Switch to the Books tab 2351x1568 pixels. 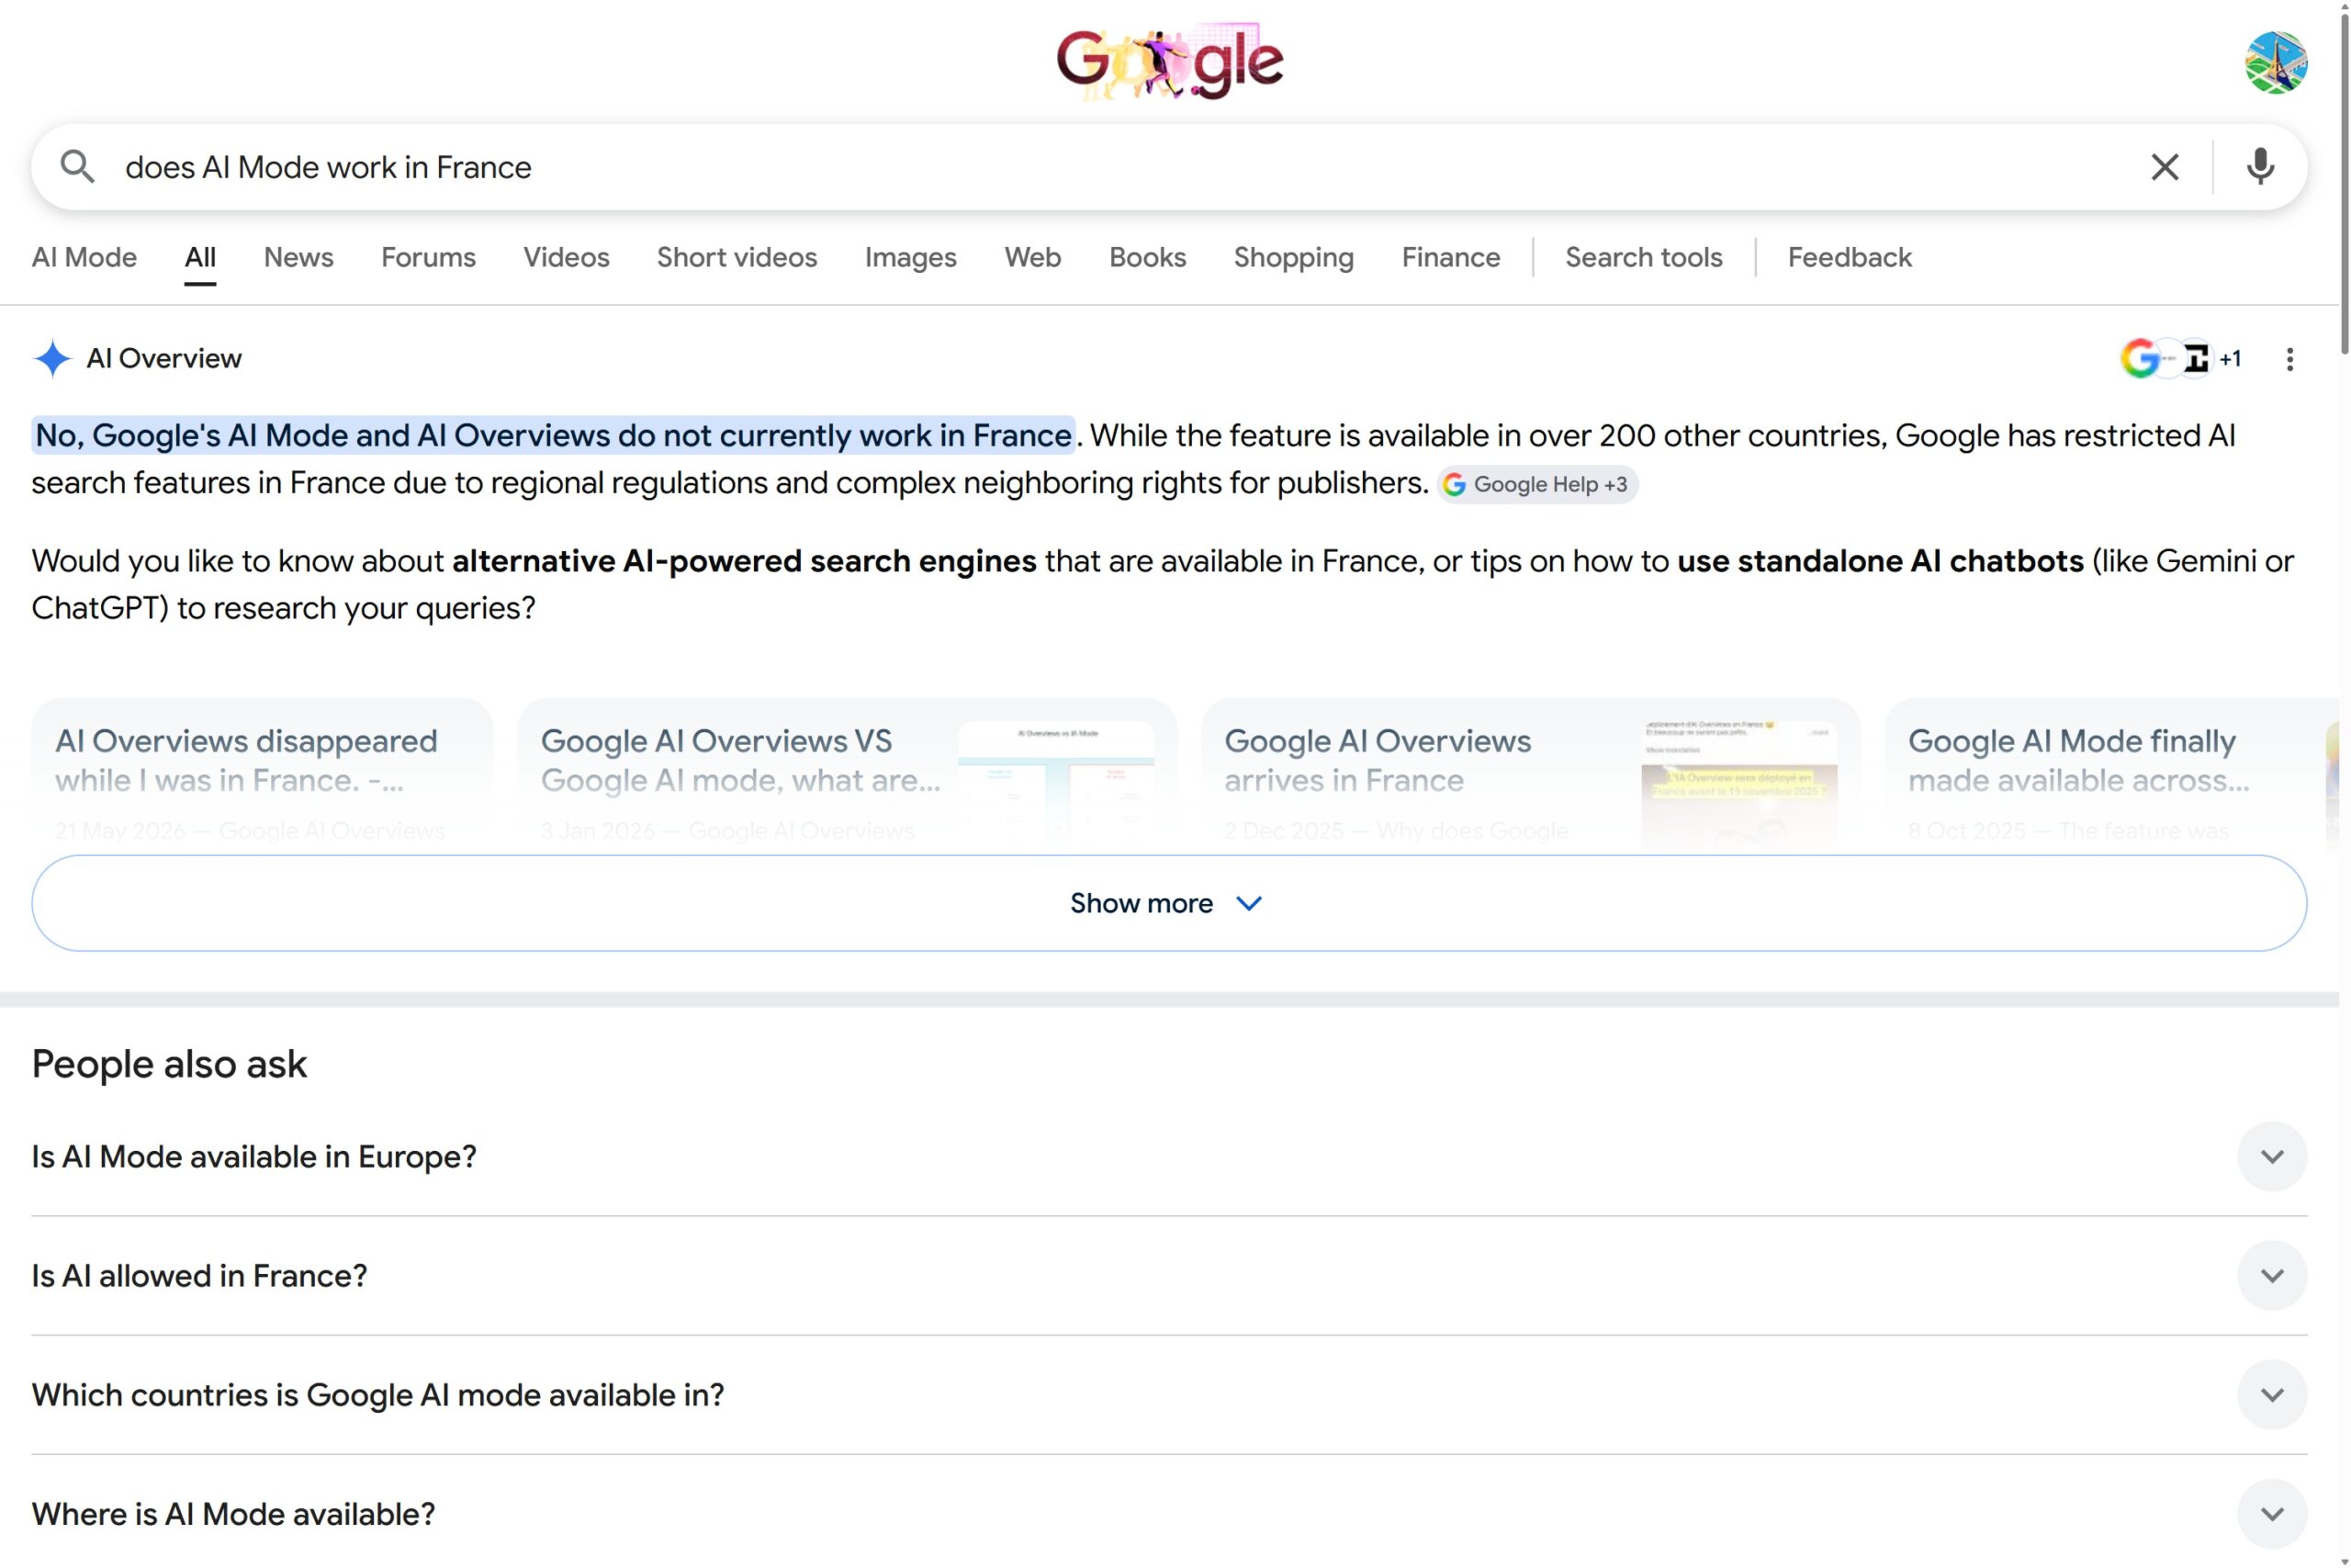(1148, 257)
